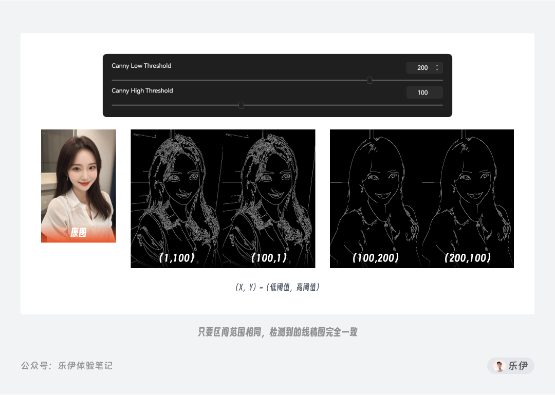Click the Canny Low Threshold label

[141, 66]
